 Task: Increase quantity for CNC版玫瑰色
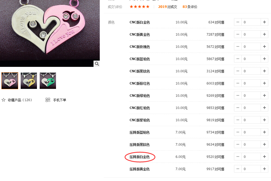[264, 46]
